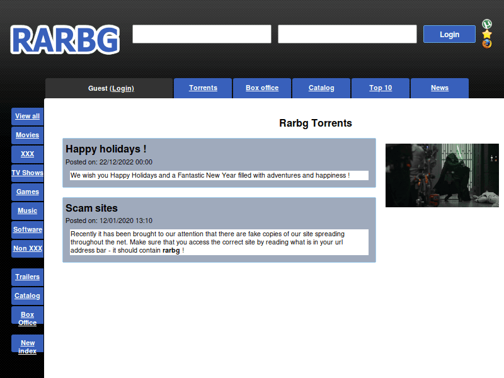This screenshot has width=504, height=378.
Task: Click the Firefox icon at top right
Action: (486, 43)
